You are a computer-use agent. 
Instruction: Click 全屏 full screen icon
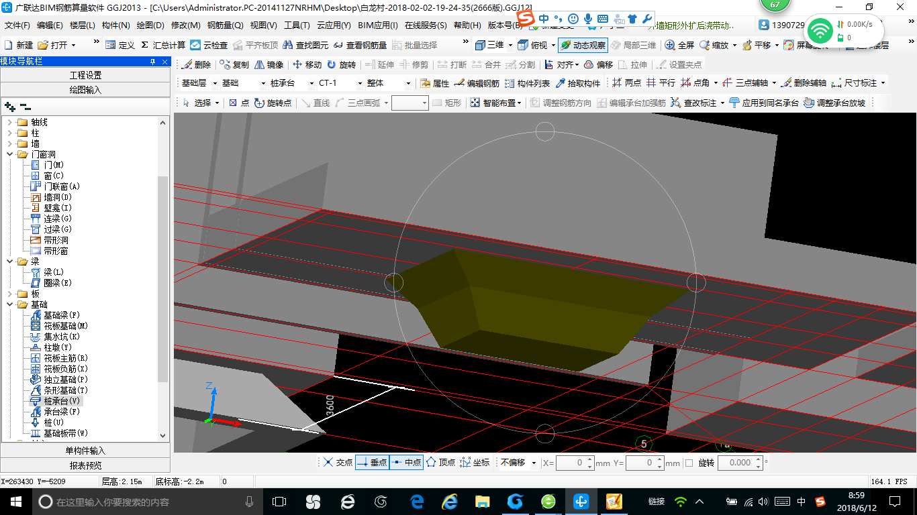pos(679,45)
